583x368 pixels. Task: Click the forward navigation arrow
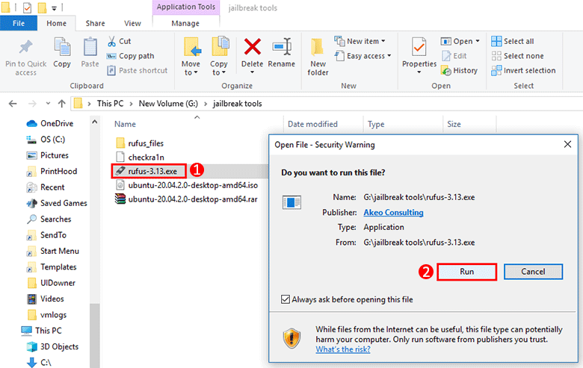[x=32, y=104]
